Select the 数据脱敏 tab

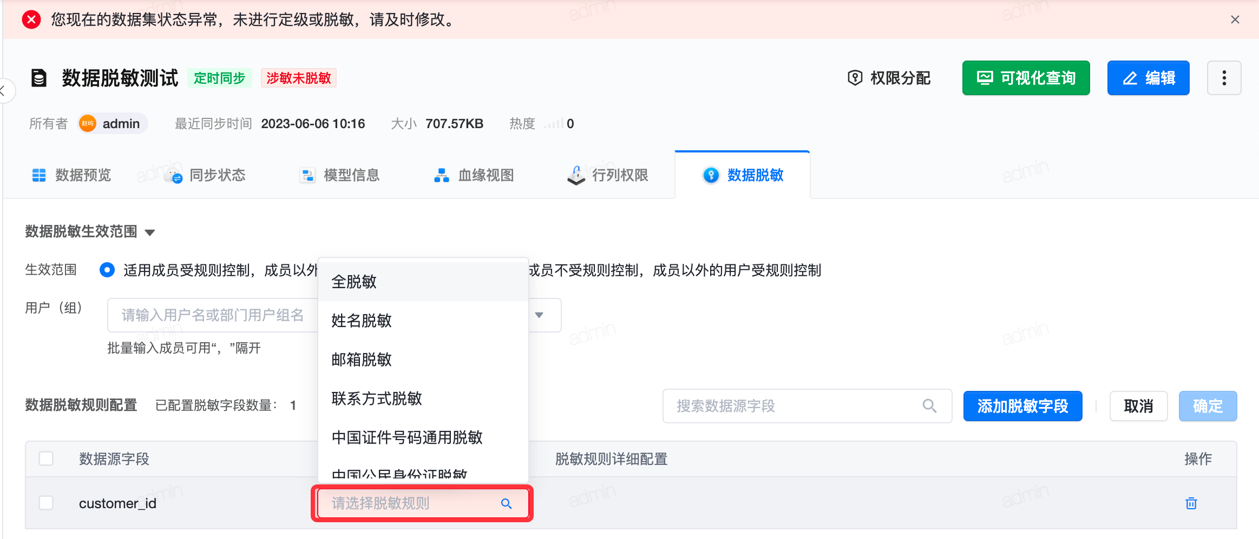click(x=742, y=175)
